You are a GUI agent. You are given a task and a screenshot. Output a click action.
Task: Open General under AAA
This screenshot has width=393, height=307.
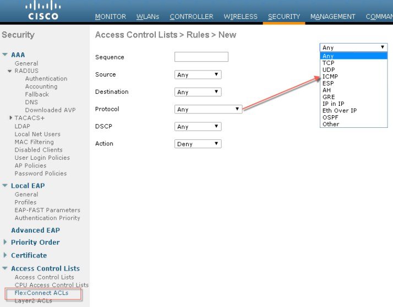(26, 63)
